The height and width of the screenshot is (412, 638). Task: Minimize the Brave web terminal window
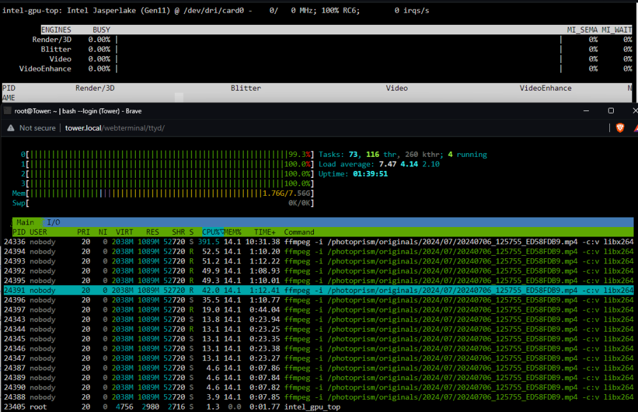[586, 110]
